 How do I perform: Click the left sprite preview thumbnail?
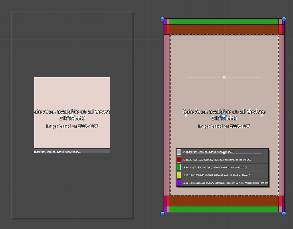coord(72,113)
